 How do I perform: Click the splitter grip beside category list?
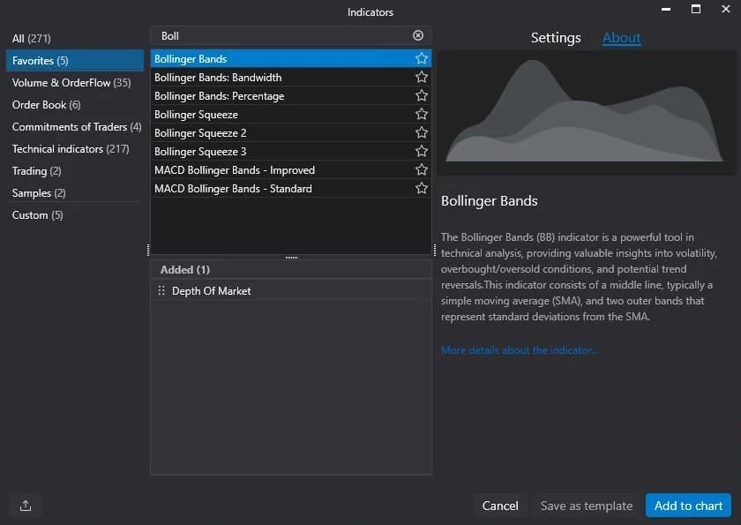click(148, 250)
